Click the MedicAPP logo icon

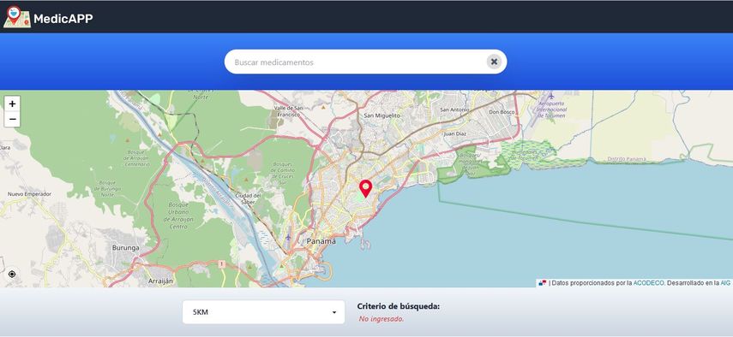17,17
